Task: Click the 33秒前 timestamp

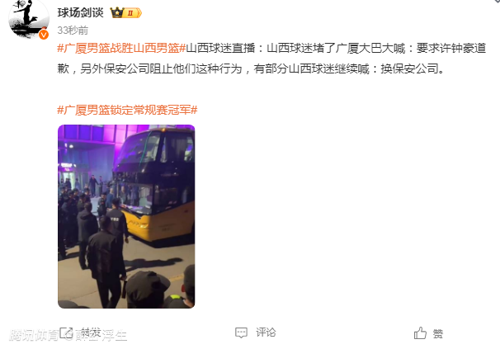Action: coord(73,31)
